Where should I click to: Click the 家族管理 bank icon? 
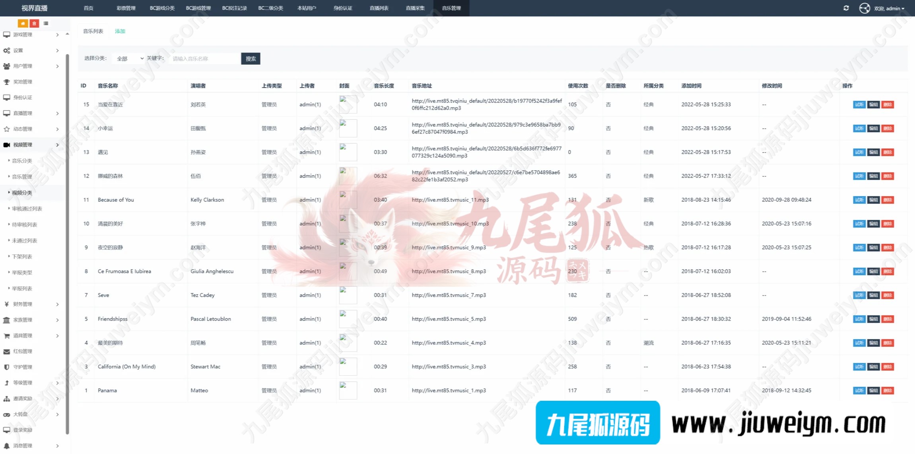[x=7, y=320]
